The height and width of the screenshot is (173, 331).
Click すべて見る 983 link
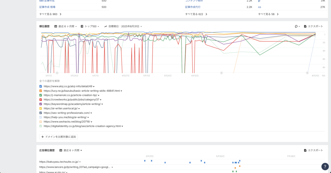[x=50, y=14]
